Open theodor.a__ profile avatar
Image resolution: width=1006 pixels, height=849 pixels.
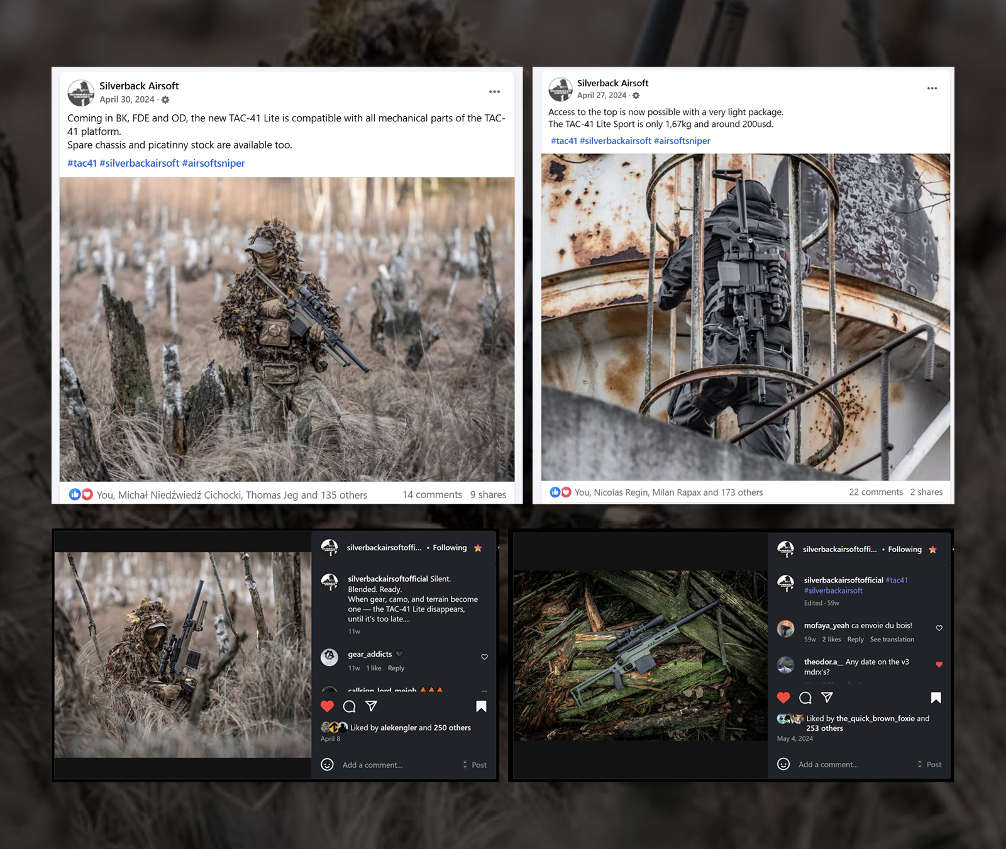785,665
